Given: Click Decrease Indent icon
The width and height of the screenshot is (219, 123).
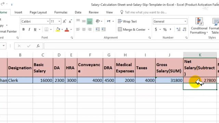Looking at the screenshot, I should [x=98, y=29].
